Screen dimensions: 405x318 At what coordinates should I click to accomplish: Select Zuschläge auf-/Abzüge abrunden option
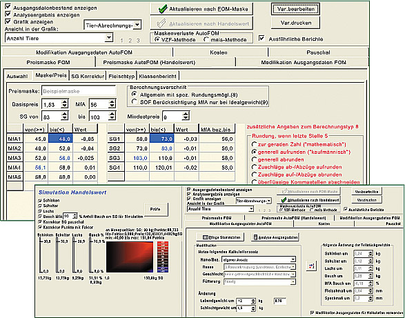tap(254, 175)
